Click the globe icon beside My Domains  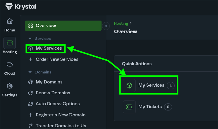click(30, 82)
